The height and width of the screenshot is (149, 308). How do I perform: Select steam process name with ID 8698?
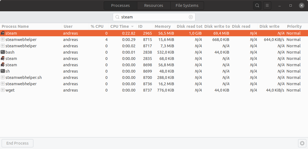click(x=11, y=65)
